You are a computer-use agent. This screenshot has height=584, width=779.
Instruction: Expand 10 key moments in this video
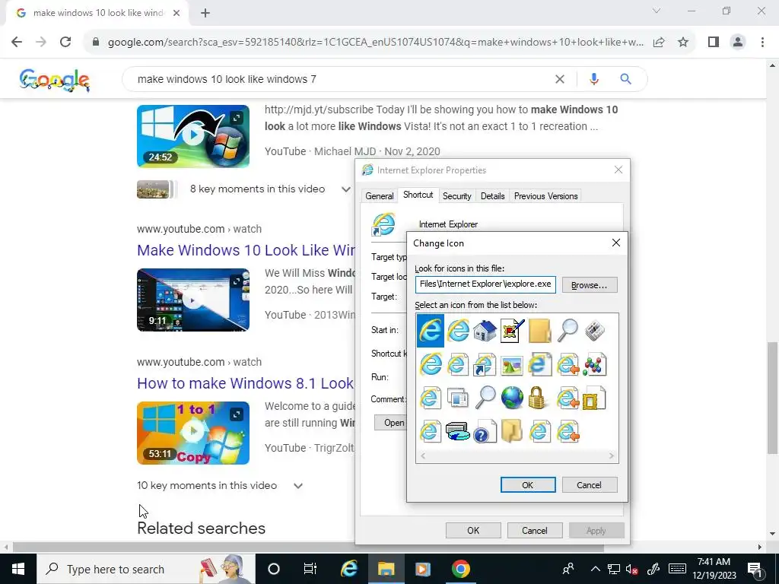(x=298, y=486)
